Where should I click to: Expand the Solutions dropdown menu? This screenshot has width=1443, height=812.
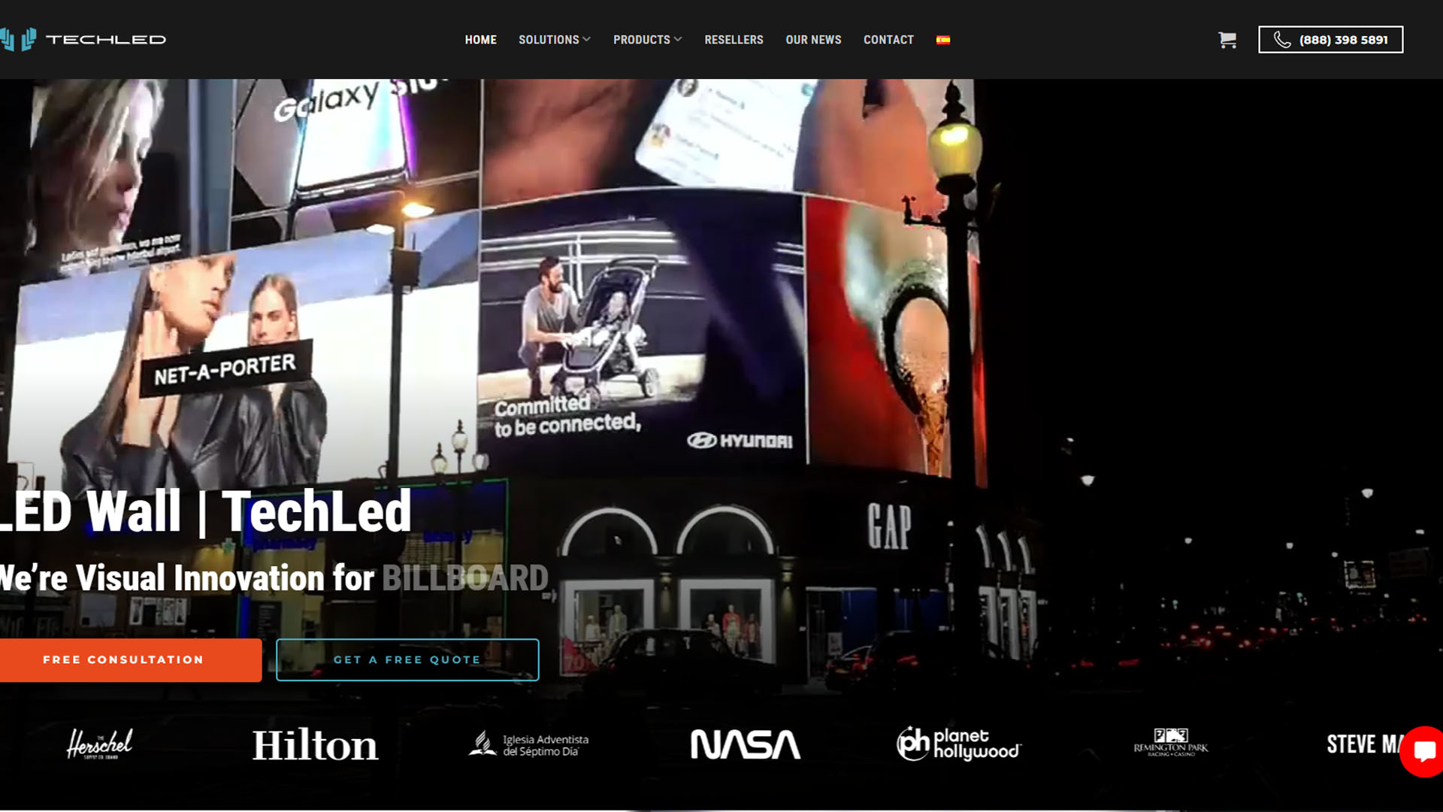point(555,40)
